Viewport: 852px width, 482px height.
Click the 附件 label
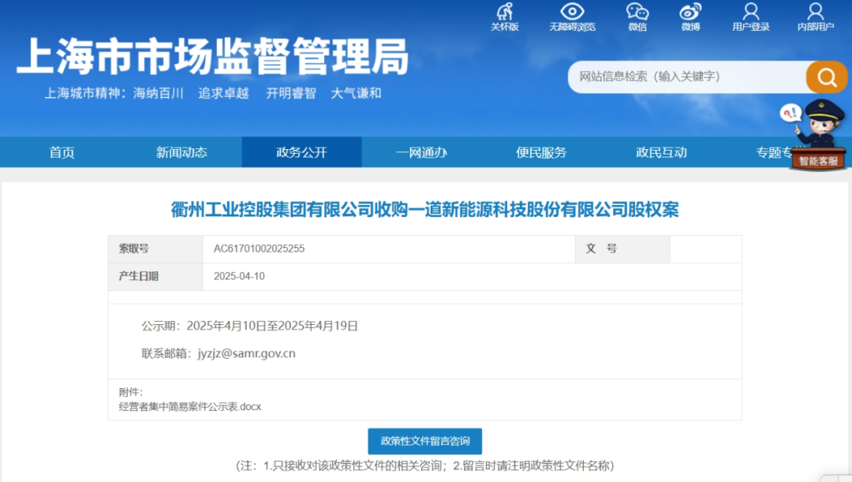pos(131,392)
